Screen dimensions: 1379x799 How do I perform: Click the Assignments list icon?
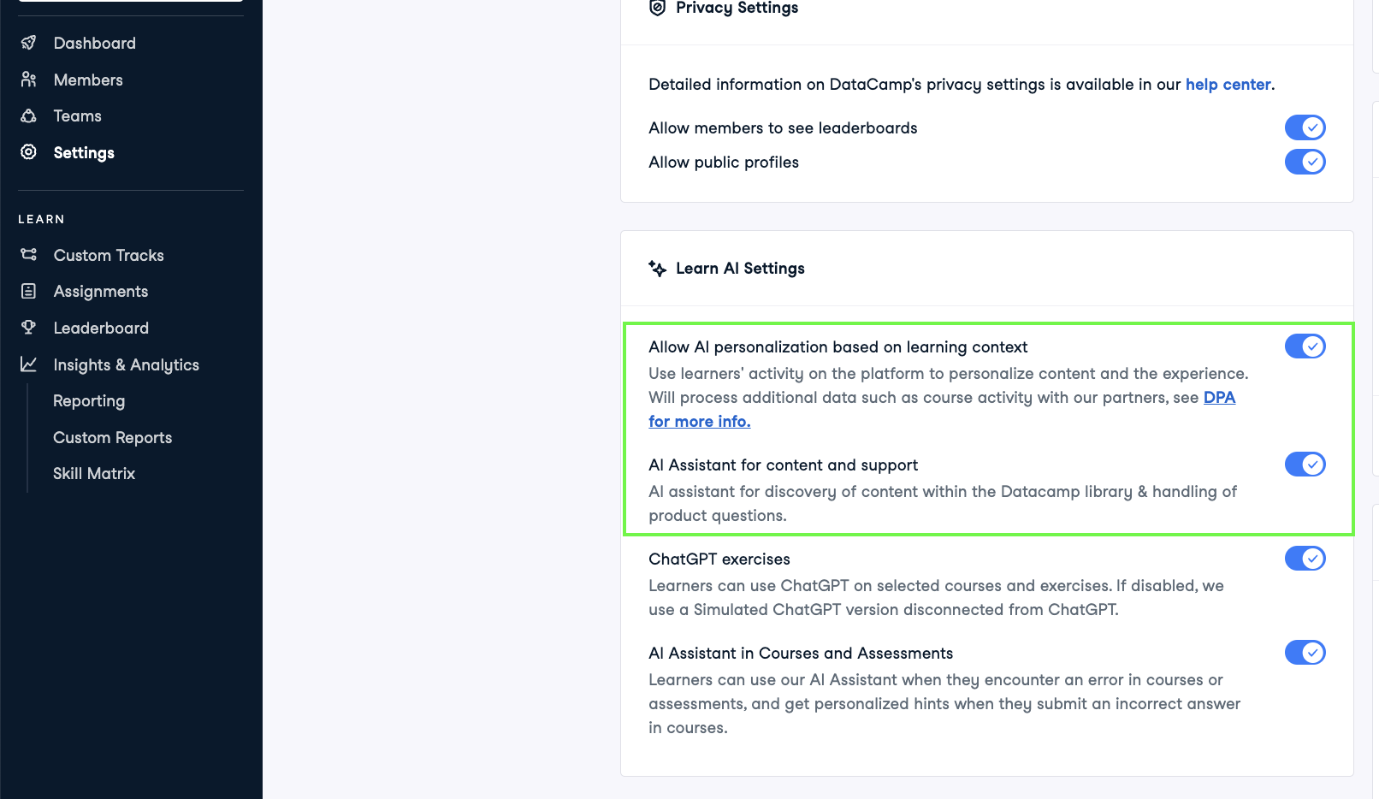point(28,291)
